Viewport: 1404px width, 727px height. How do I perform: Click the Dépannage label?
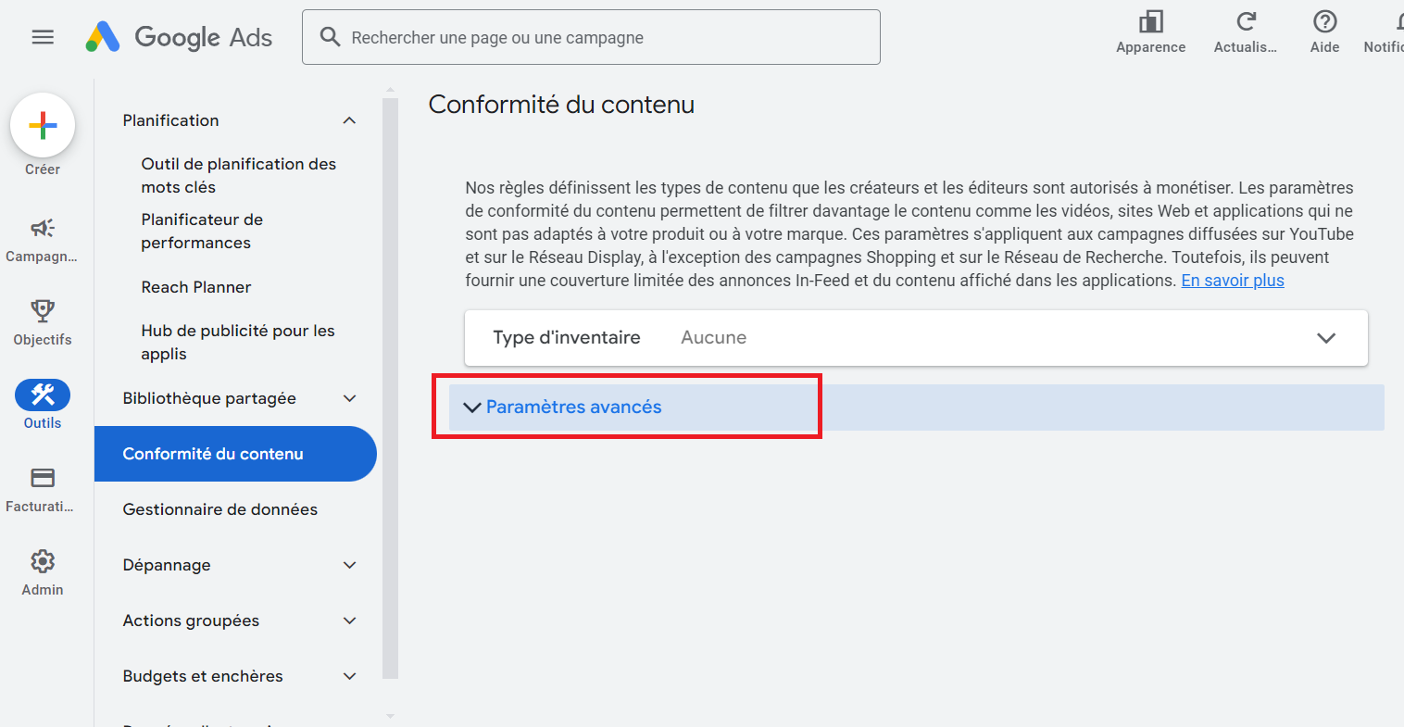(167, 565)
